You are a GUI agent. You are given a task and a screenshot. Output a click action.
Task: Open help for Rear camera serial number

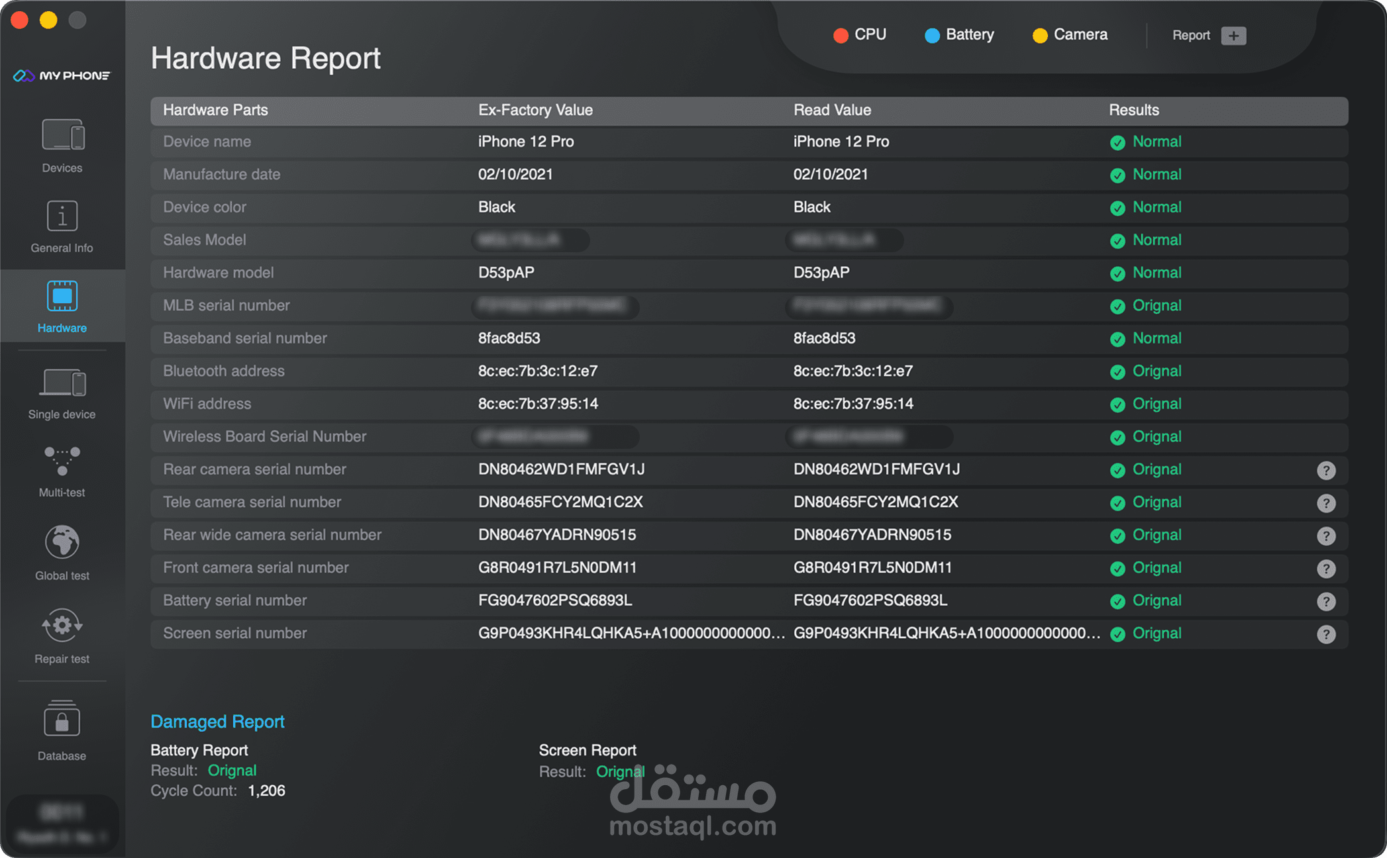tap(1326, 471)
